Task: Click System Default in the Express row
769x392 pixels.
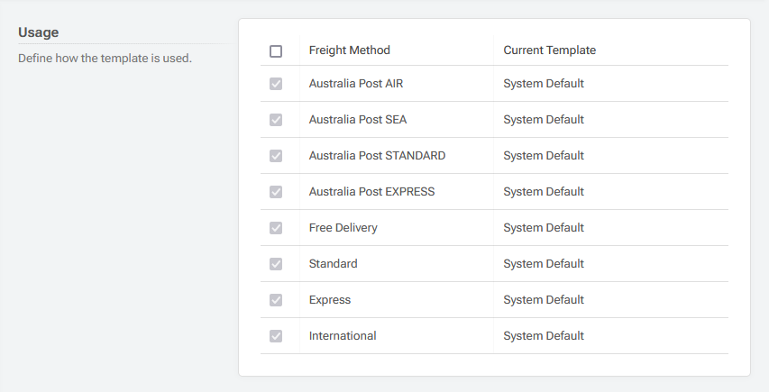Action: (544, 300)
